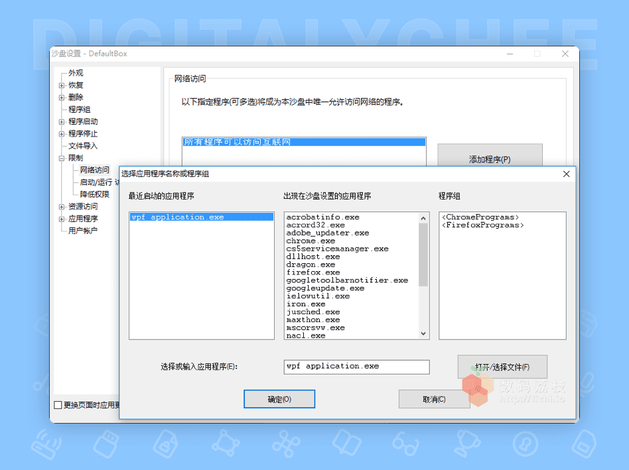The height and width of the screenshot is (470, 629).
Task: Click the list scrollbar down arrow
Action: 423,333
